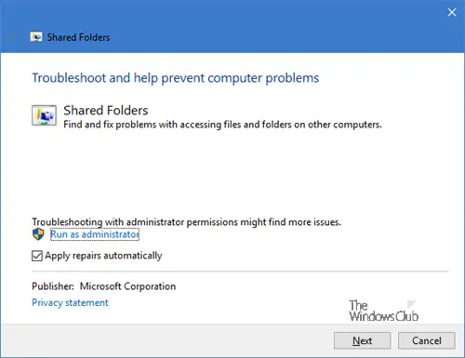Dismiss the wizard with Cancel
Screen dimensions: 465x358
427,340
